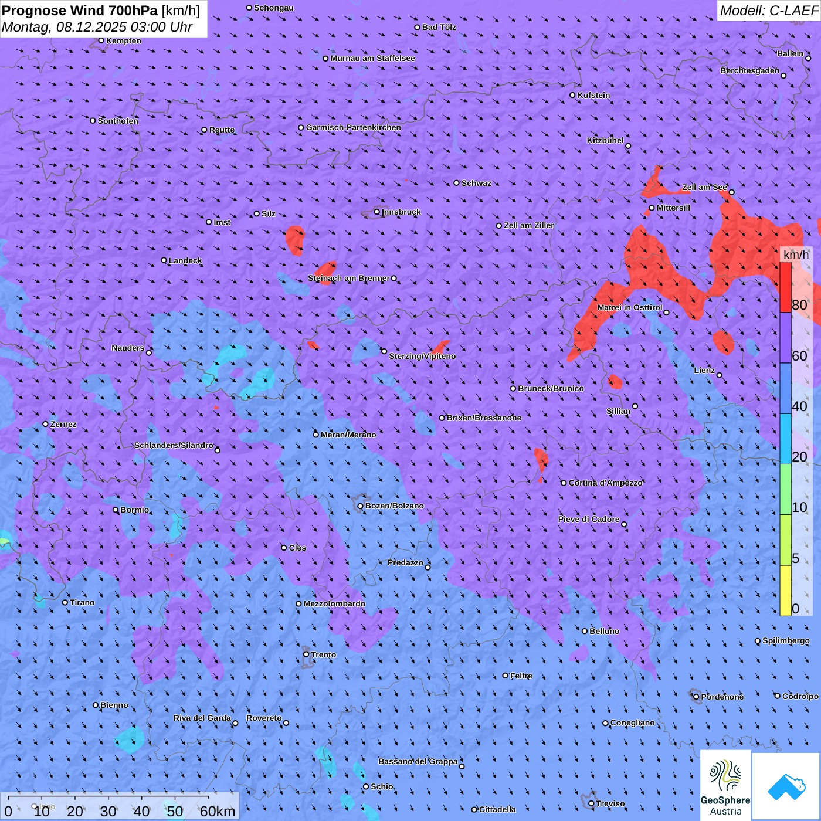
Task: Click the Schongau city label
Action: tap(274, 8)
